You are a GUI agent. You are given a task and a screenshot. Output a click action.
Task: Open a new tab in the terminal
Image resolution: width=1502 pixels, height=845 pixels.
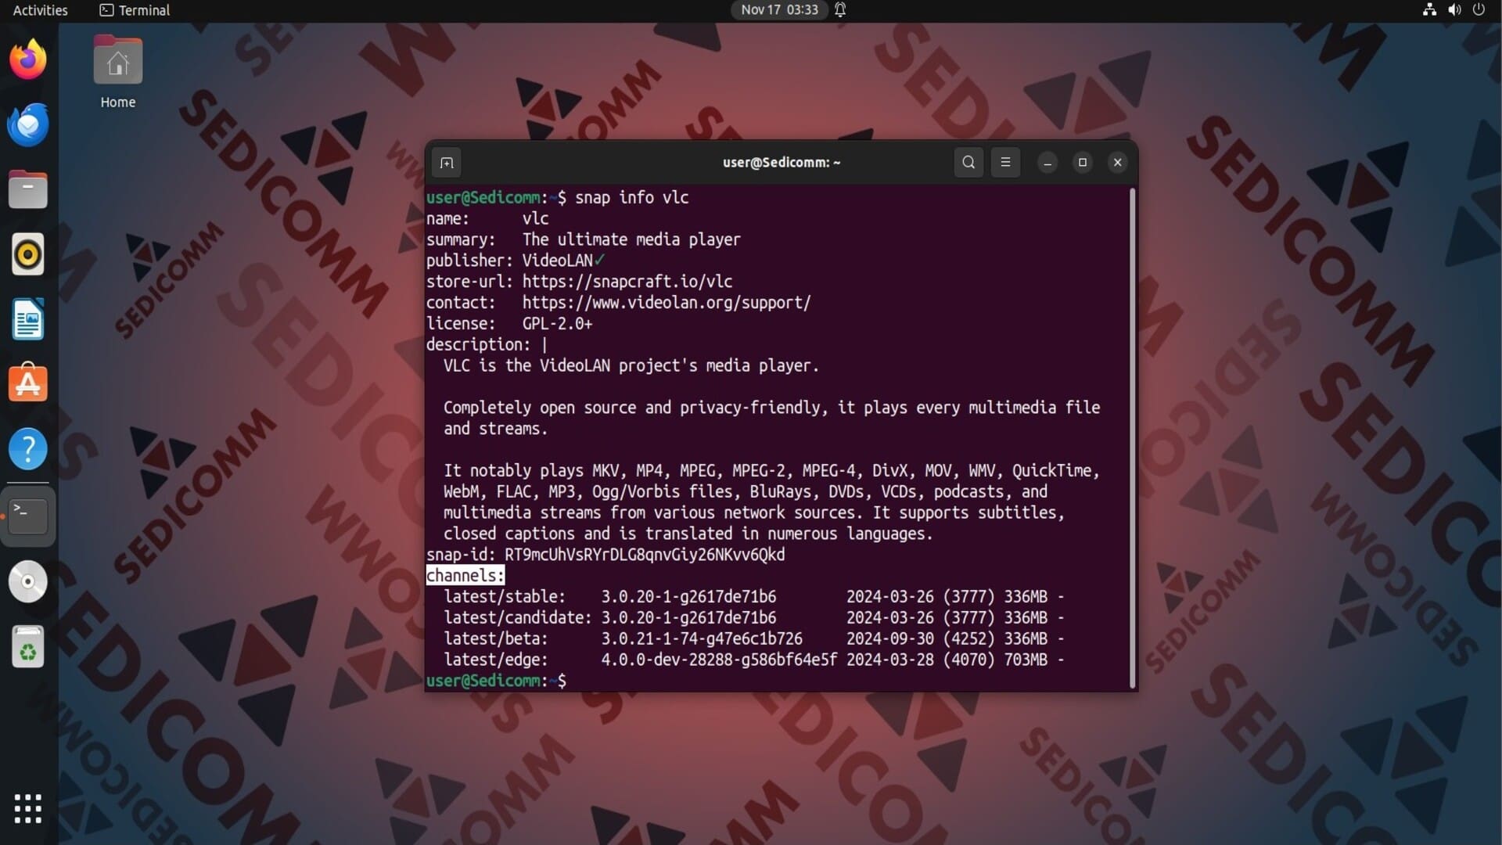coord(447,163)
